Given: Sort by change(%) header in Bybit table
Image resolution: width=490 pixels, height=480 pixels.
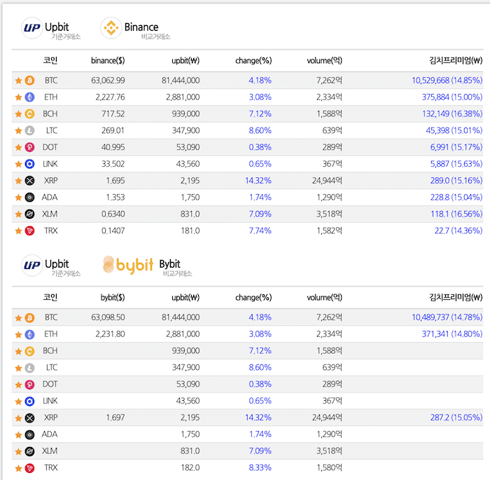Looking at the screenshot, I should point(253,297).
